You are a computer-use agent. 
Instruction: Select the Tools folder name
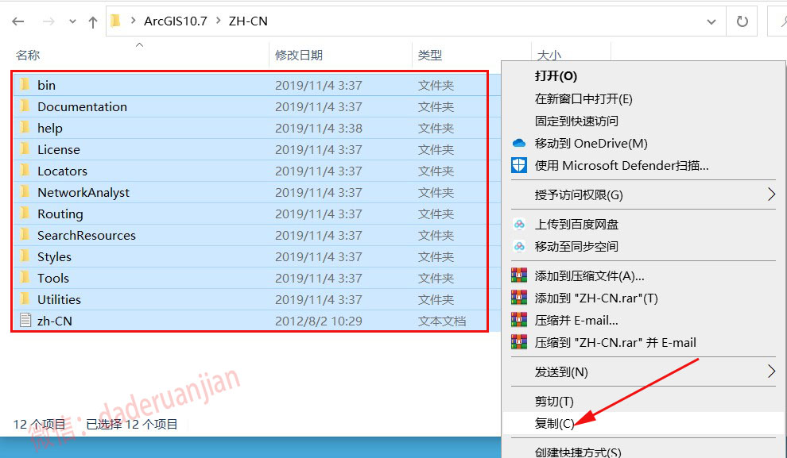click(x=53, y=278)
